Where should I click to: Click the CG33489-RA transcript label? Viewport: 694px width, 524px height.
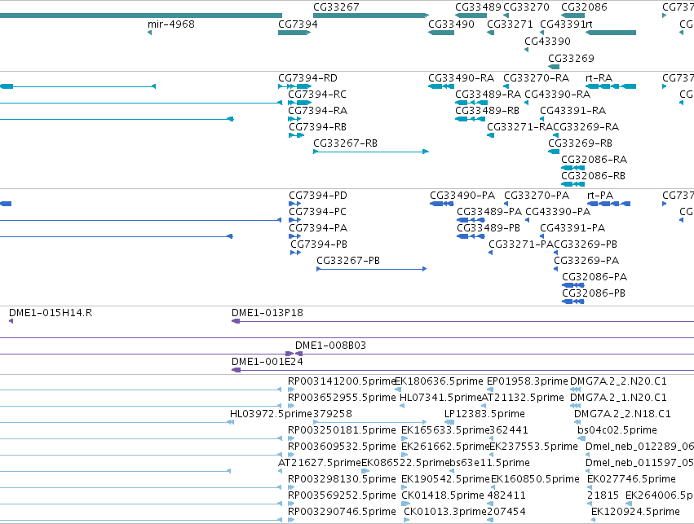coord(488,95)
